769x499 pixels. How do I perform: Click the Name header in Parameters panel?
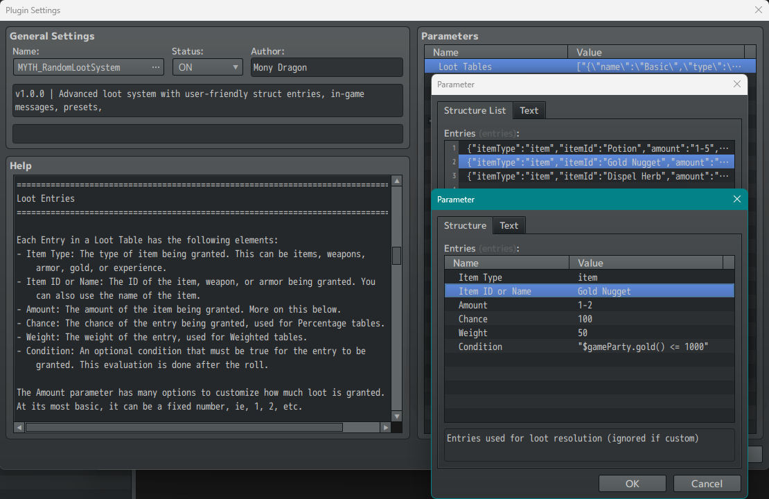pos(496,52)
